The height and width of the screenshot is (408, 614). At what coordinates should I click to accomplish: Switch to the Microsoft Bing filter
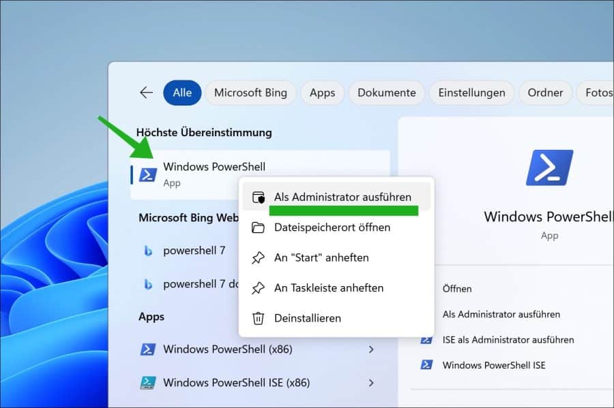point(250,93)
